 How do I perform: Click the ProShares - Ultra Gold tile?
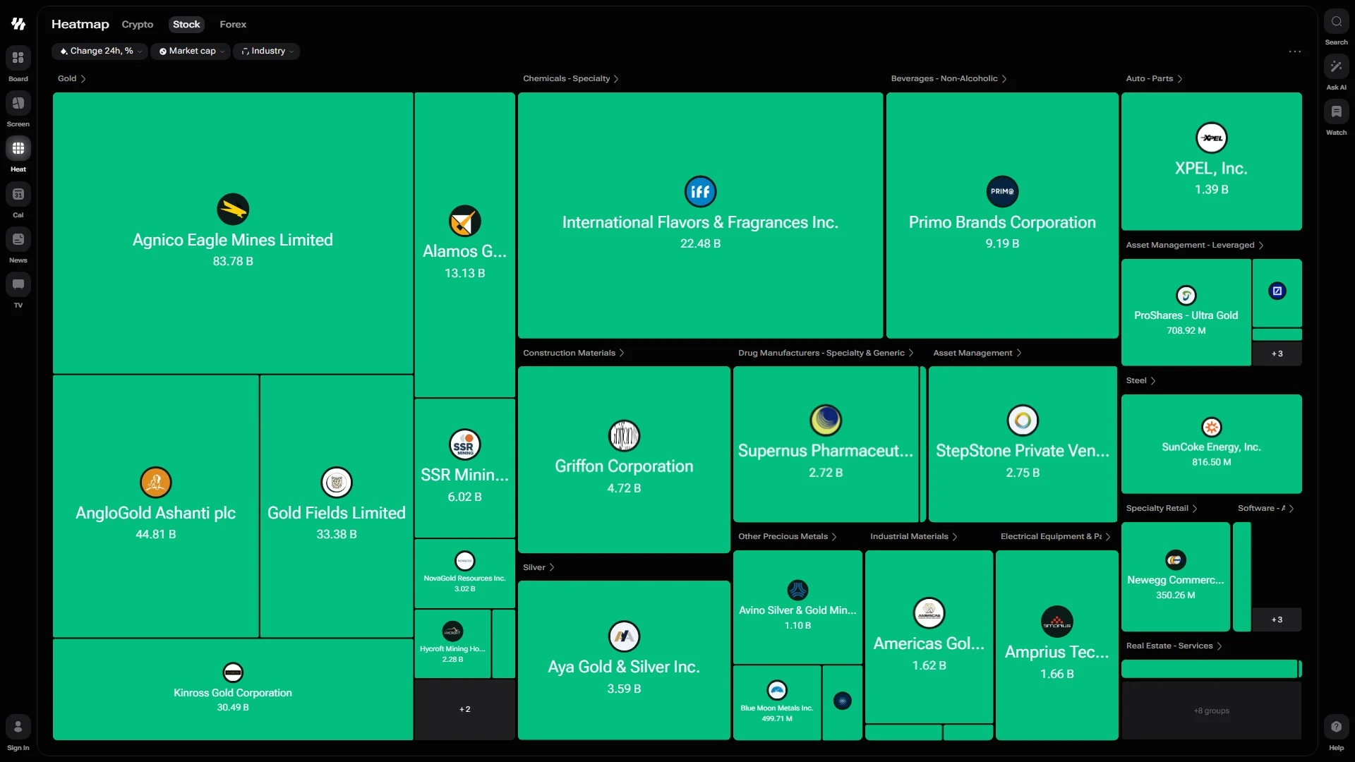[1186, 313]
